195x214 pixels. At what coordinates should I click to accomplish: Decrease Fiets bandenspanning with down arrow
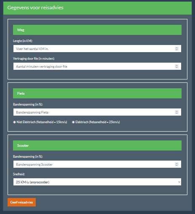tap(177, 113)
